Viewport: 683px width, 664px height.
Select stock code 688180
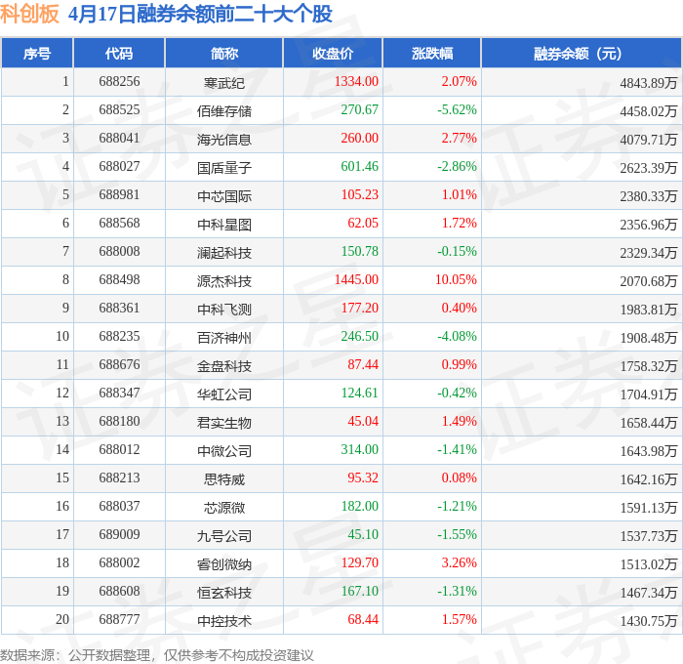[x=119, y=422]
